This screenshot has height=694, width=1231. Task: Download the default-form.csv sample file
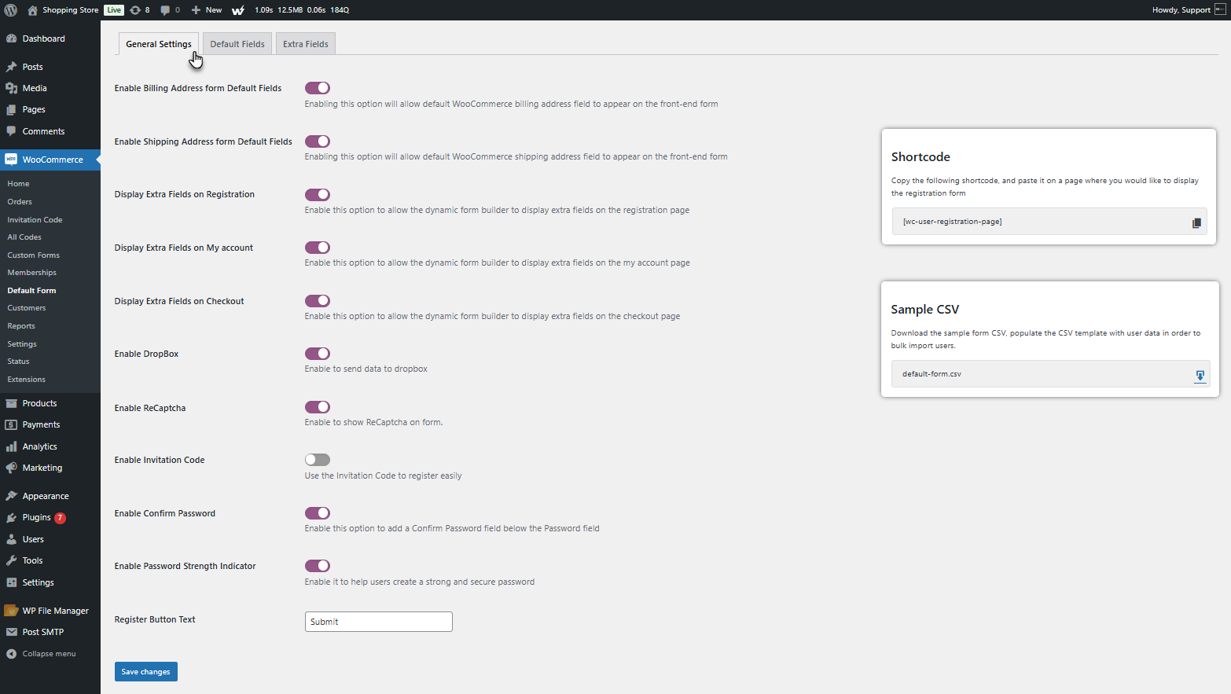coord(1200,375)
